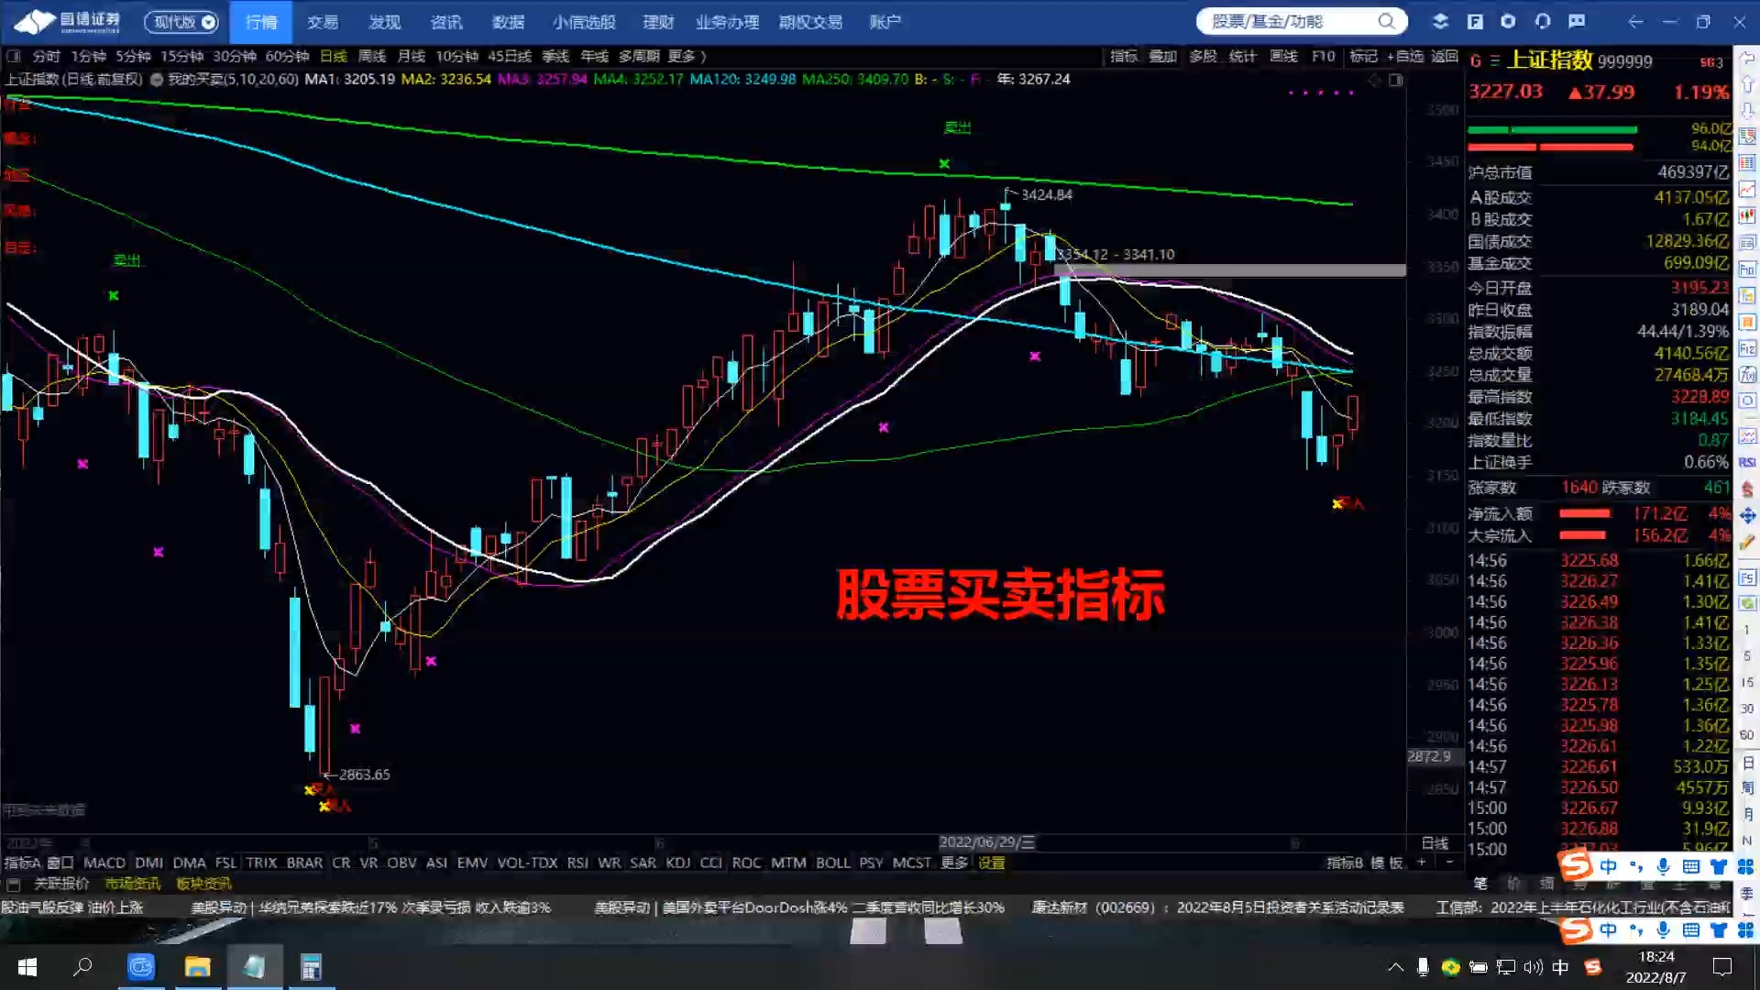Screen dimensions: 1760x990
Task: Open F10 company info
Action: click(1324, 57)
